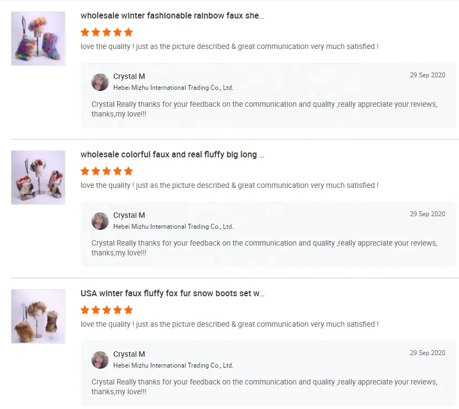The width and height of the screenshot is (459, 409).
Task: Click the Crystal M name in the colorful faux reply
Action: 129,215
